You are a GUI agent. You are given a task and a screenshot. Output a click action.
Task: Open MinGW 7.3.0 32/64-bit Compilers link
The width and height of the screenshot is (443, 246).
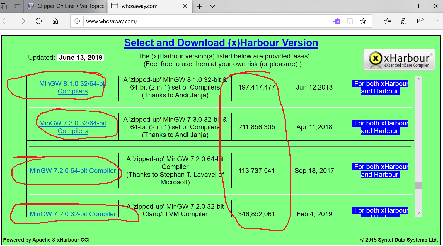(x=73, y=127)
